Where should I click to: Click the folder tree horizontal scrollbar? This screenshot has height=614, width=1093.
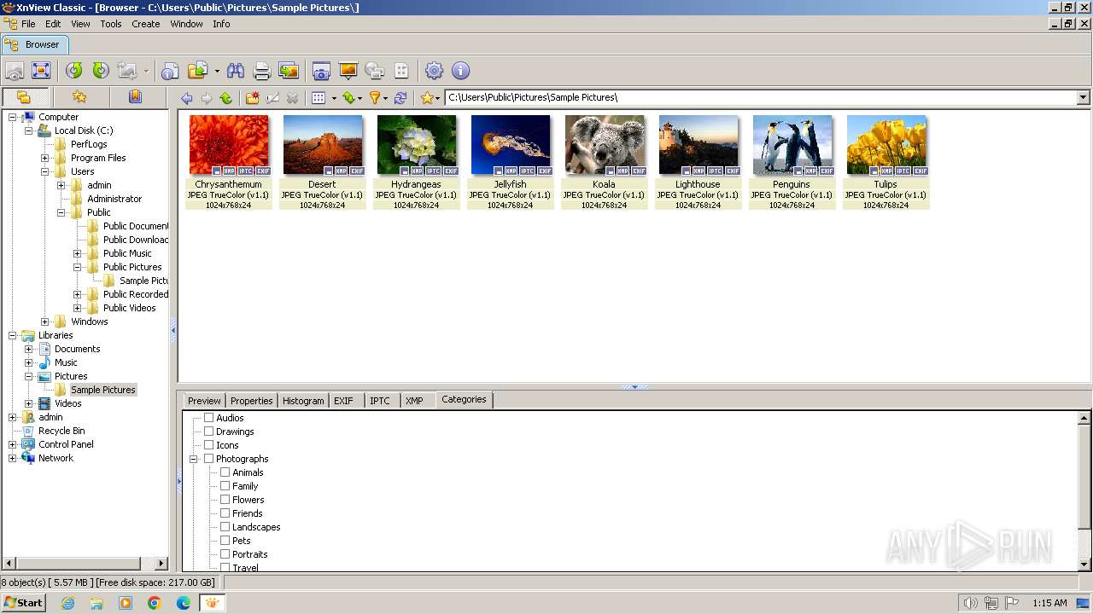click(x=85, y=563)
